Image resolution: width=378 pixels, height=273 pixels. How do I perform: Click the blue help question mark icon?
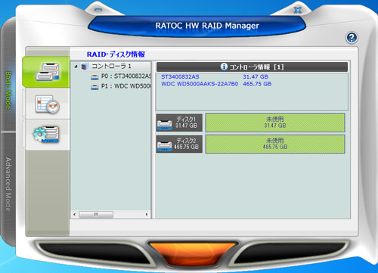(352, 38)
